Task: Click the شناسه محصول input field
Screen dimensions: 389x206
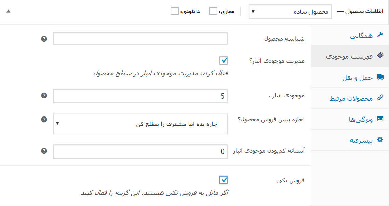Action: coord(140,38)
